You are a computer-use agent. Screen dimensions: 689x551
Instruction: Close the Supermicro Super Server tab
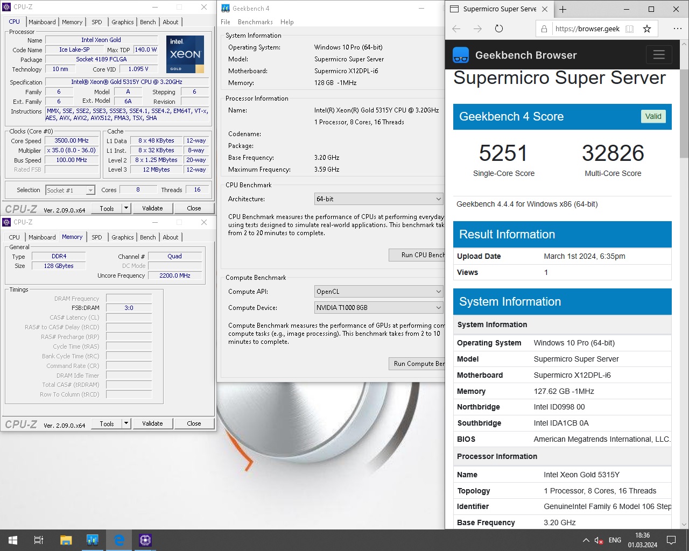coord(545,9)
